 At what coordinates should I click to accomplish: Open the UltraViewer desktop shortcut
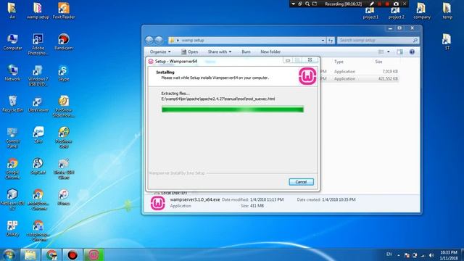pos(38,104)
